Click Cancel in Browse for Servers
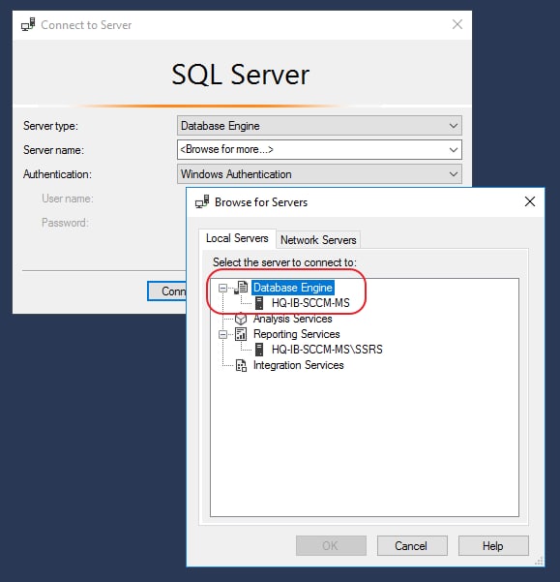Screen dimensions: 560x582 pyautogui.click(x=412, y=545)
